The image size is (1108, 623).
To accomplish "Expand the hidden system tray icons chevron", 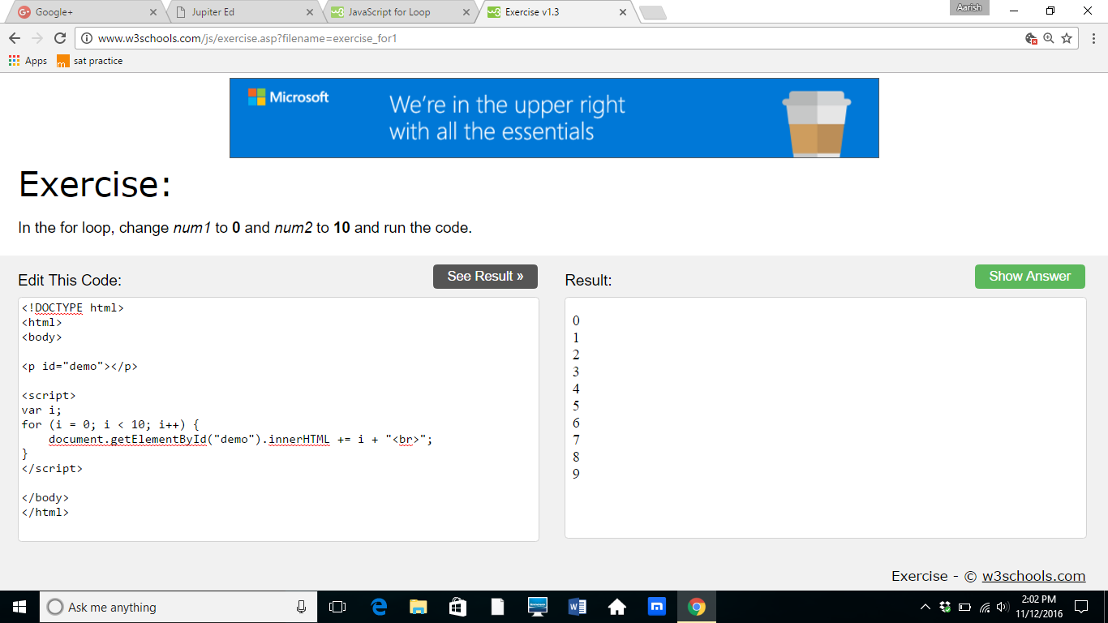I will coord(925,607).
